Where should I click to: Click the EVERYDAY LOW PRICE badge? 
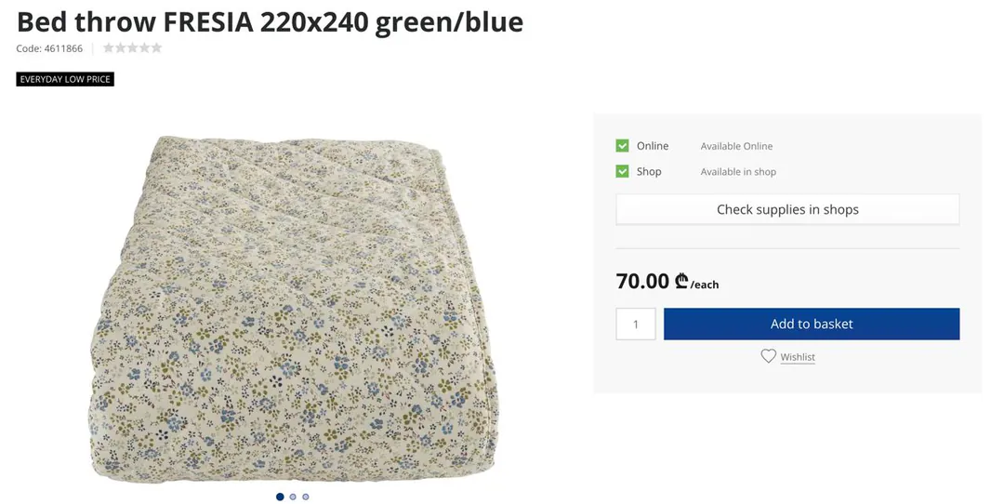coord(65,79)
